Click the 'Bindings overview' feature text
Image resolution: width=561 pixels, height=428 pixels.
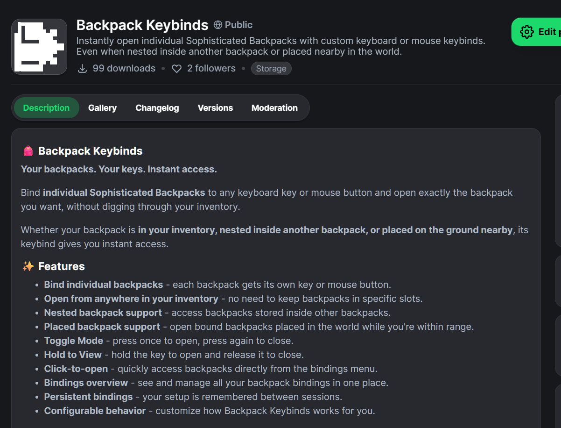pos(86,383)
